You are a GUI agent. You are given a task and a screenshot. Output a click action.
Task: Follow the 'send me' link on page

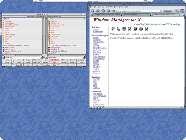135,34
